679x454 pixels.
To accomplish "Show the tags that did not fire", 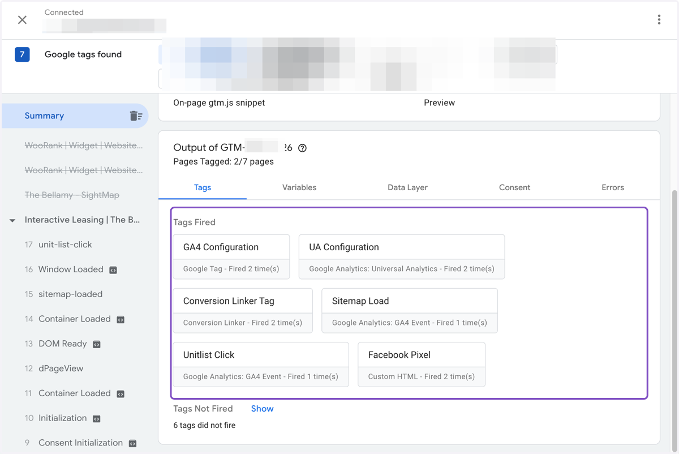I will point(262,409).
